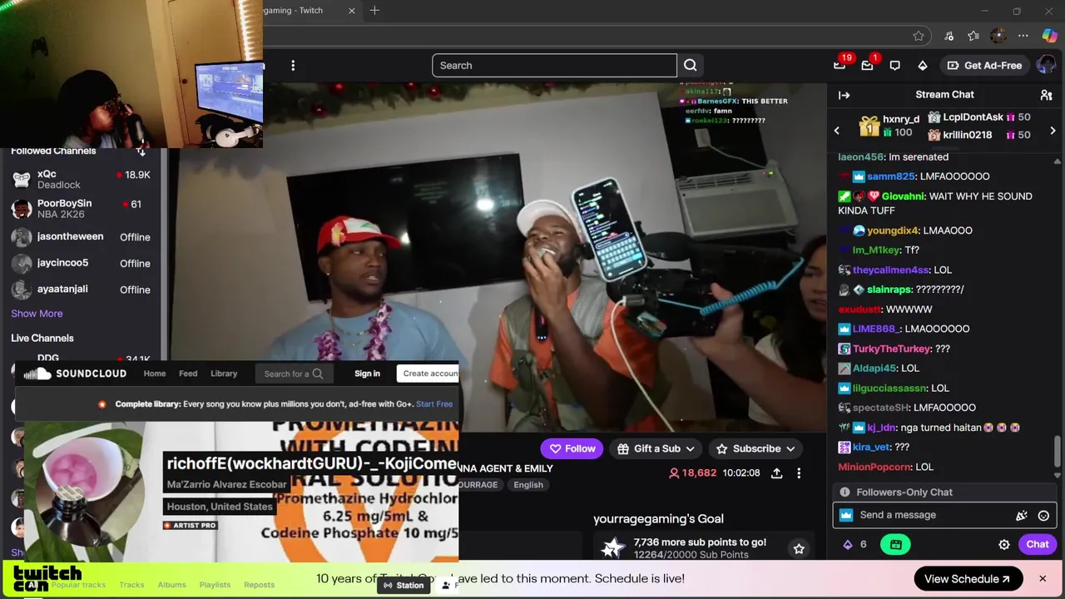This screenshot has width=1065, height=599.
Task: Show next gift leaderboard entries
Action: pos(1053,131)
